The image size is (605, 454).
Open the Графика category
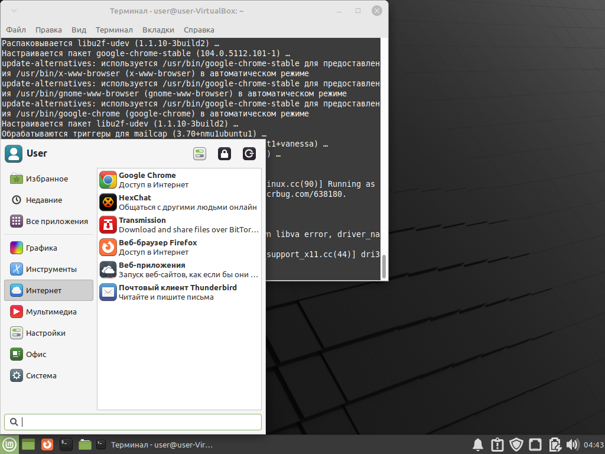48,248
